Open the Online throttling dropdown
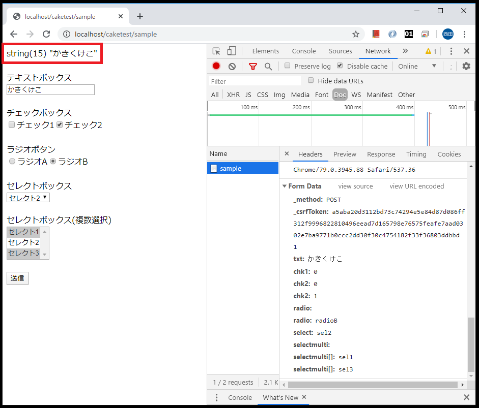 (x=417, y=66)
